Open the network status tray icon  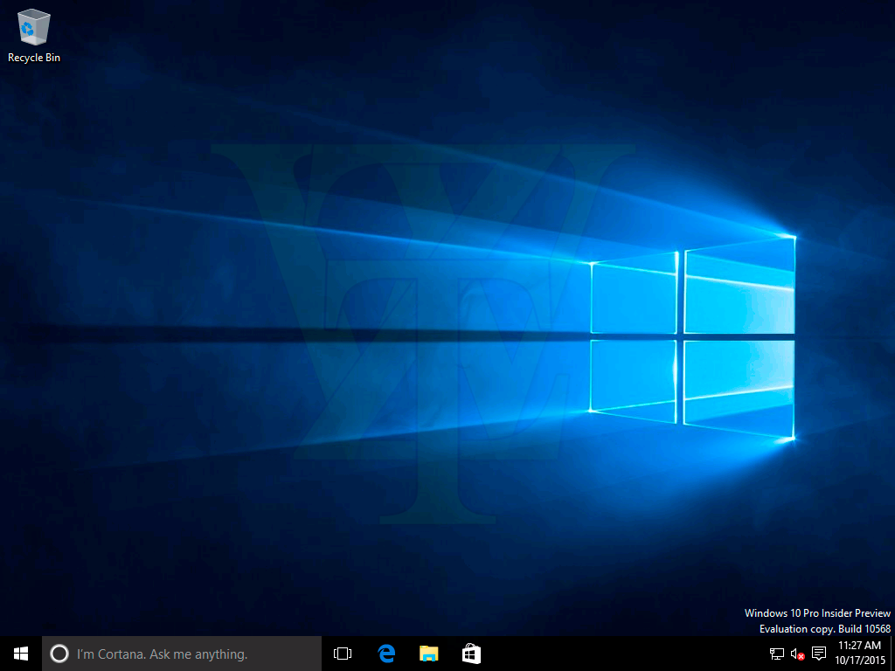click(x=776, y=654)
